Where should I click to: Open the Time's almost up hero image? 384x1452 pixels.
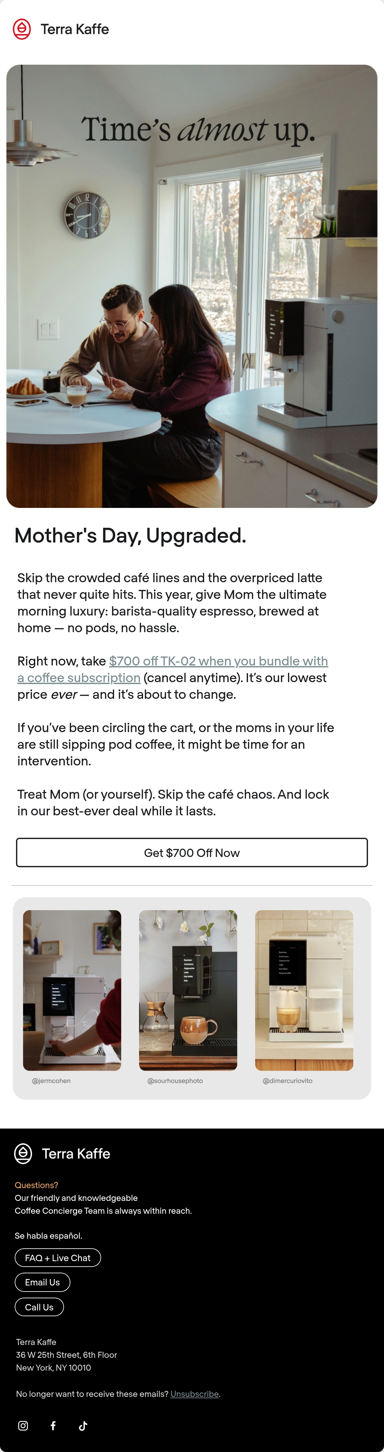coord(192,286)
